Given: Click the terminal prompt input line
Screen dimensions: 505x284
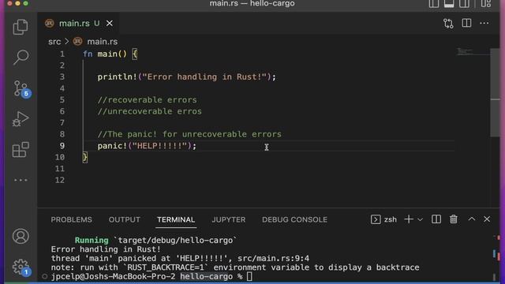Looking at the screenshot, I should pyautogui.click(x=151, y=276).
